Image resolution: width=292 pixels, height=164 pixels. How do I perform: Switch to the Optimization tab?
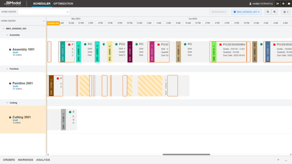click(x=63, y=3)
